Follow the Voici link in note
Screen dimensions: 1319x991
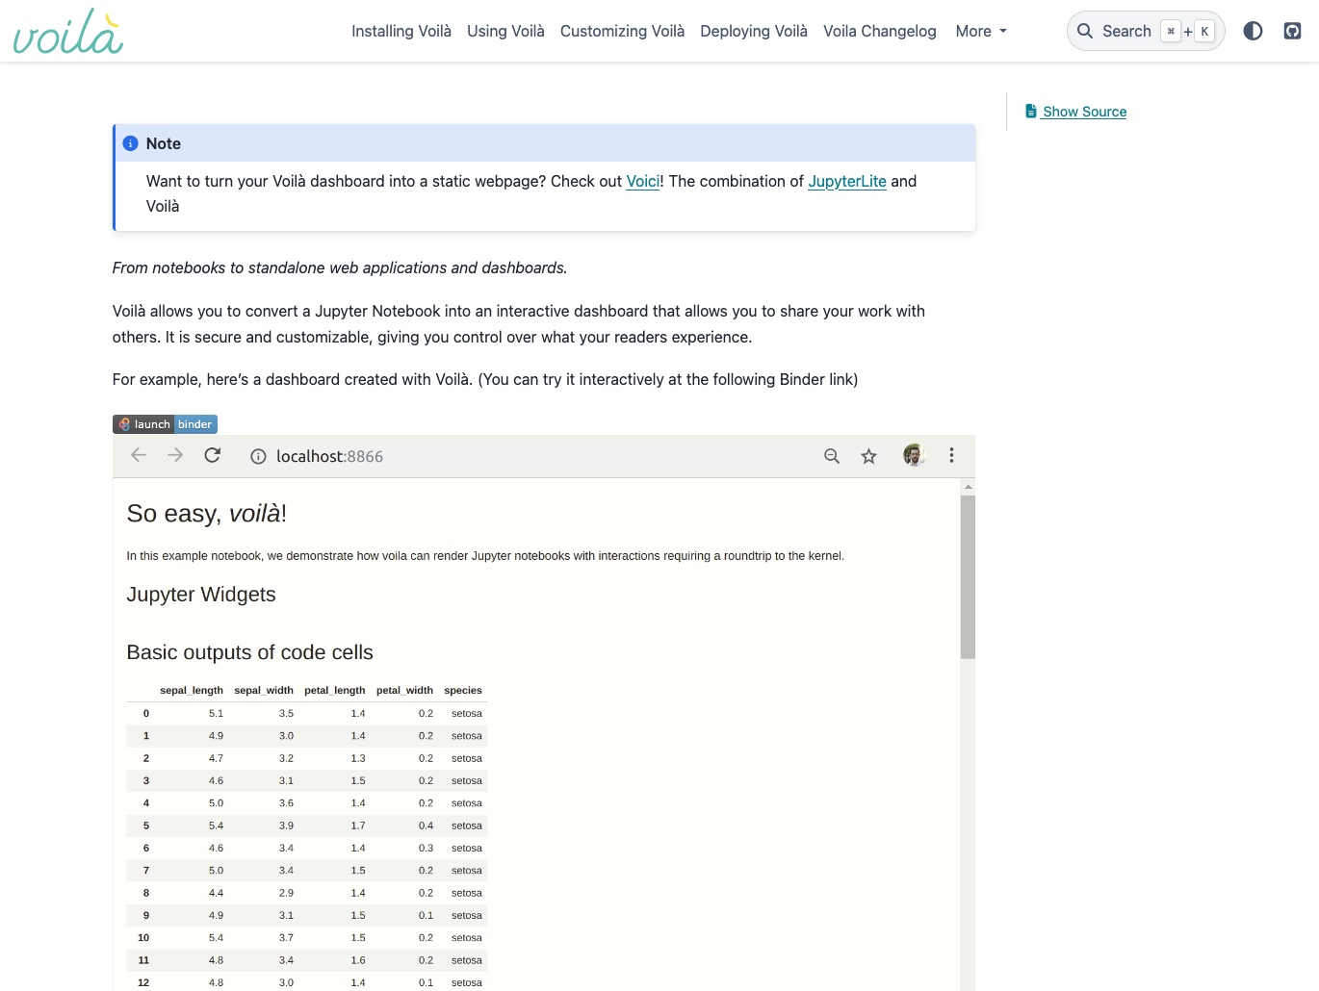pos(642,182)
